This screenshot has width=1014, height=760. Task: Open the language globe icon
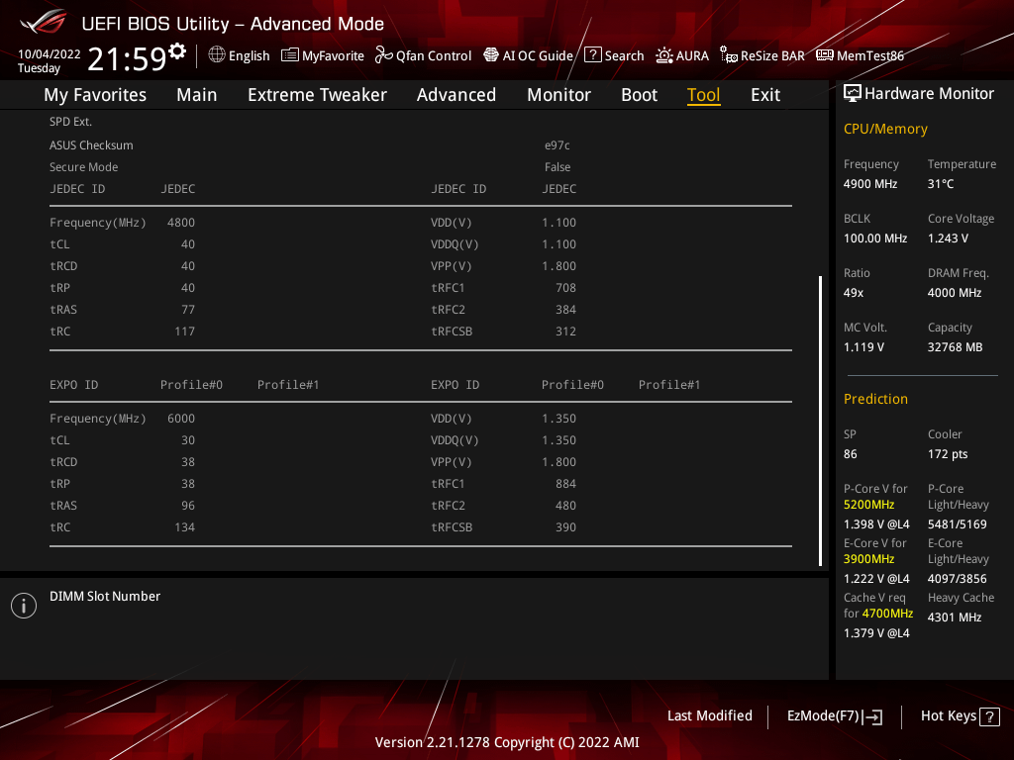point(217,55)
